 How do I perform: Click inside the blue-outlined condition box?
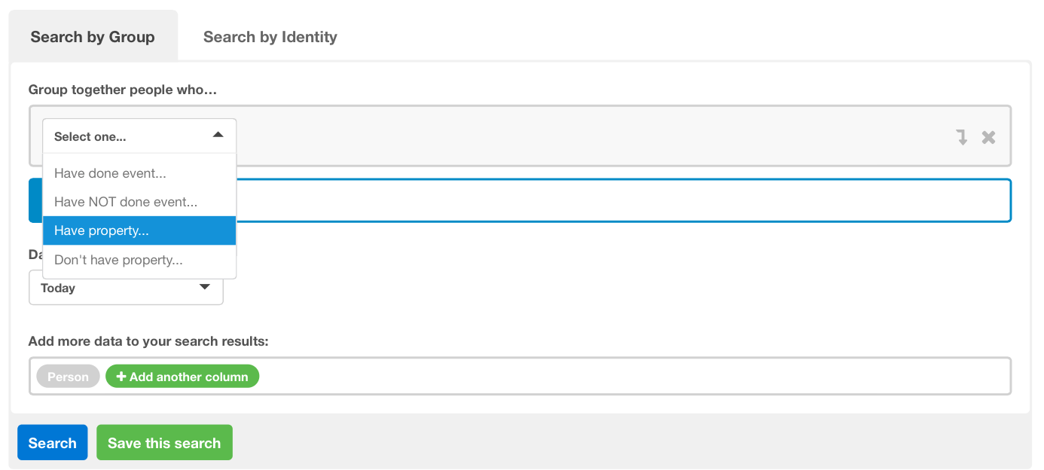(618, 200)
